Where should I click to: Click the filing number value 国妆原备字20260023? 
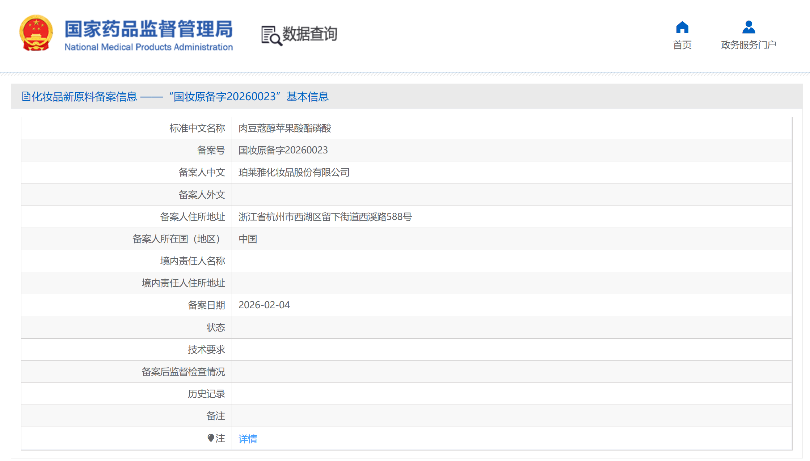click(x=283, y=150)
